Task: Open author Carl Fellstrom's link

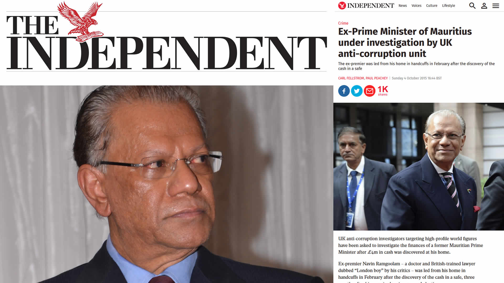Action: 351,78
